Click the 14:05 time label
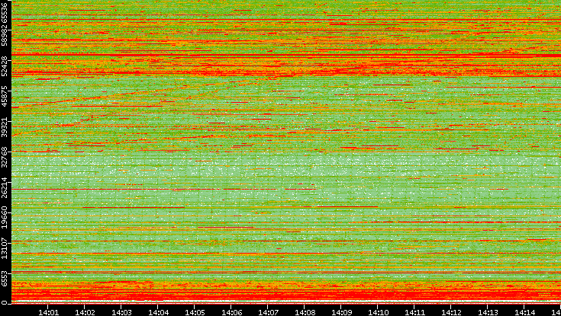 coord(195,311)
